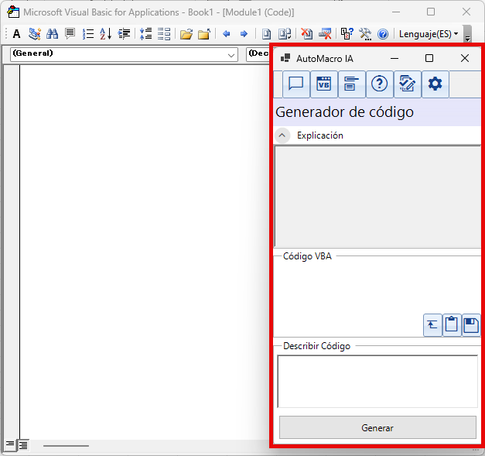Click the A-Z sort procedures icon

[x=106, y=34]
